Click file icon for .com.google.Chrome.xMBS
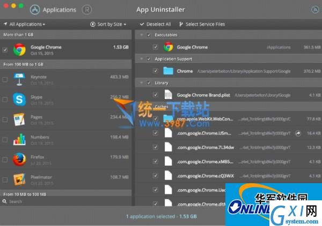This screenshot has height=226, width=322. 168,161
